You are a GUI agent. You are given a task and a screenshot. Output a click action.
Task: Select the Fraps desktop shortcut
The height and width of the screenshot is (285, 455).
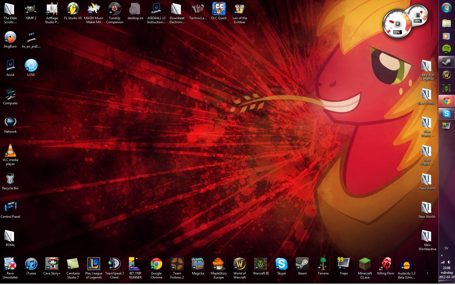[x=344, y=267]
